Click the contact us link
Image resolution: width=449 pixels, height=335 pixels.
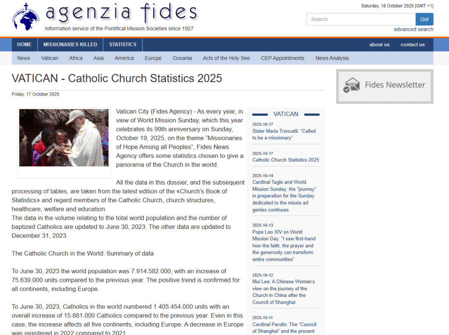tap(412, 45)
